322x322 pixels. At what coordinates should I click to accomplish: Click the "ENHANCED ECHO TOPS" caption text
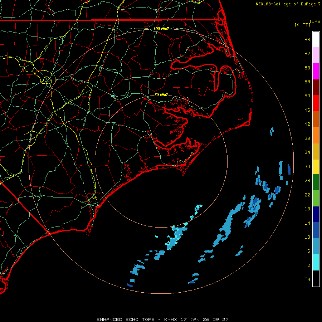[x=126, y=319]
